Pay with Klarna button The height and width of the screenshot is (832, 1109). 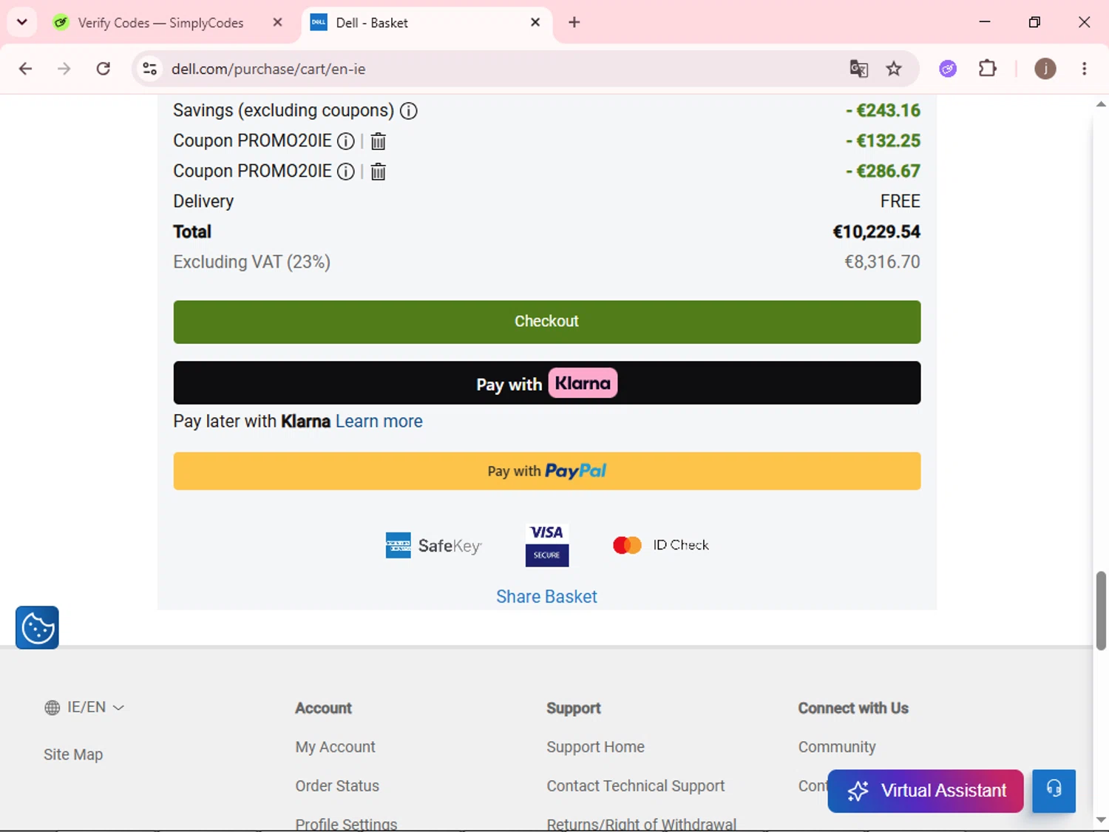[x=547, y=383]
